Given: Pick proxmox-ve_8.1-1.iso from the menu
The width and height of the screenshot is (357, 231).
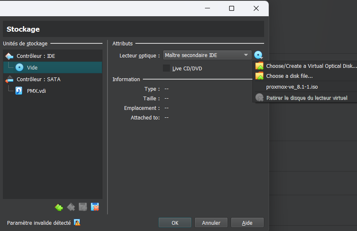Looking at the screenshot, I should [305, 87].
